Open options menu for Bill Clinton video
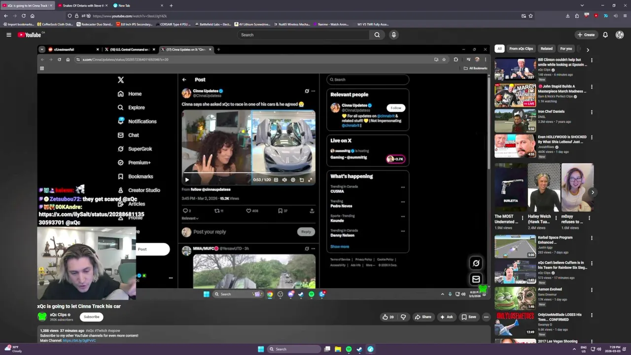This screenshot has width=631, height=355. (592, 60)
